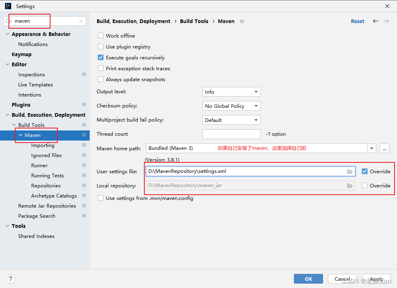Collapse the Build Tools node
Screen dimensions: 397x288
point(14,125)
